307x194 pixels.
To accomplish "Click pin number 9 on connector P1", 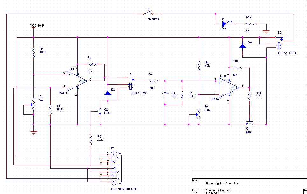I will click(108, 157).
